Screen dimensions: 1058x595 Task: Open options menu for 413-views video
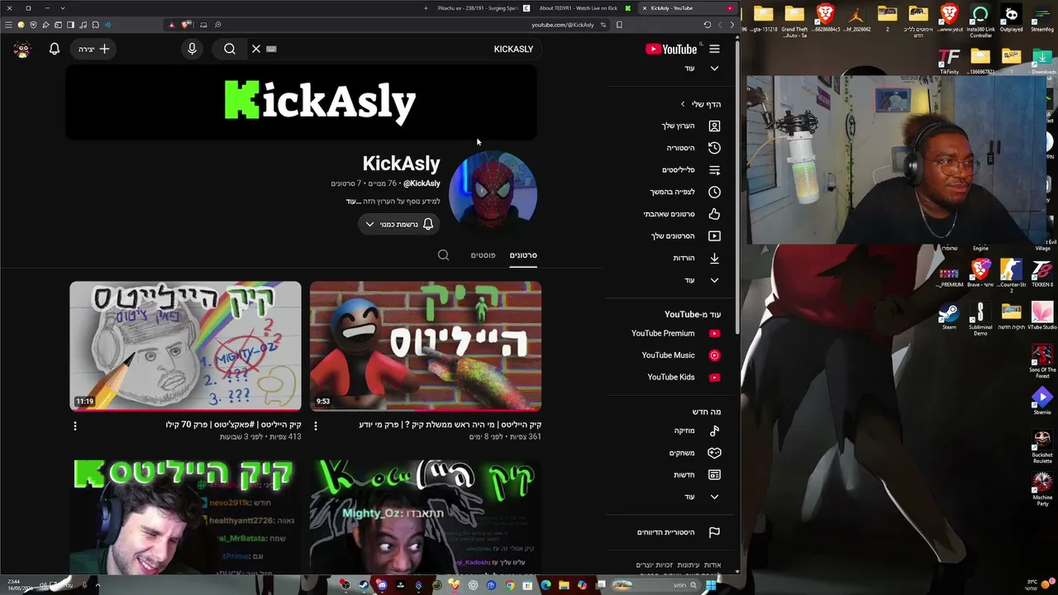74,426
